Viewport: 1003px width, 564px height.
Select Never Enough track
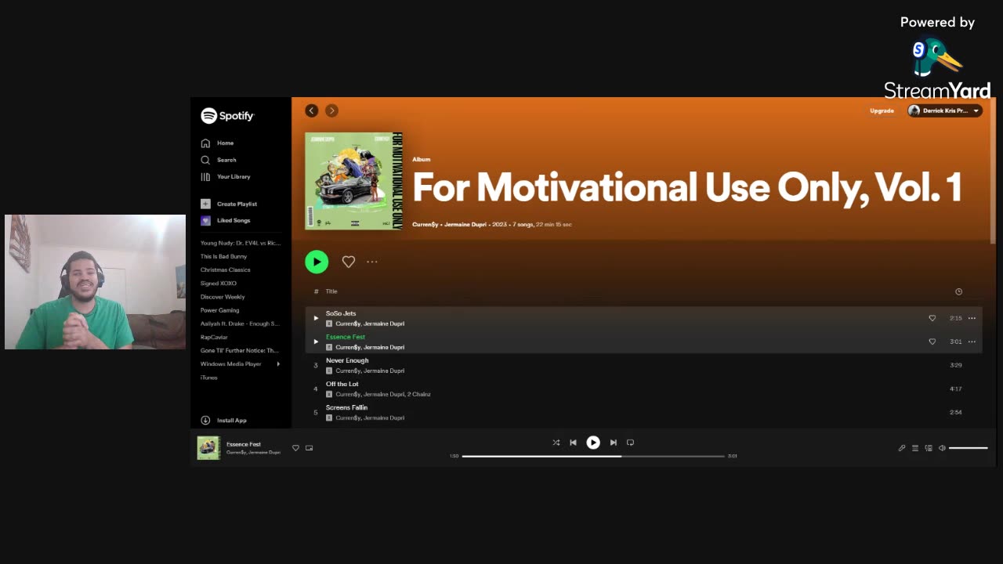pos(643,365)
